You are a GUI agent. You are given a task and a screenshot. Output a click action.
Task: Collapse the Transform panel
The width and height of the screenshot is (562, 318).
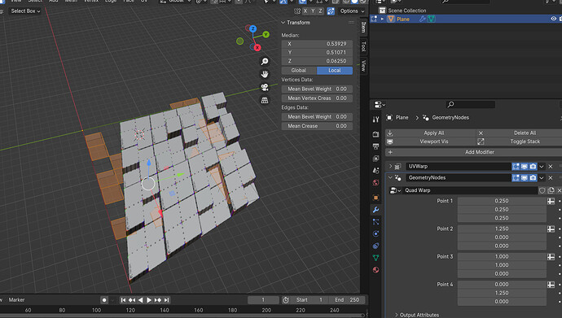[x=283, y=23]
